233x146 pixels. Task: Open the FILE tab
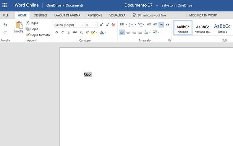click(6, 15)
